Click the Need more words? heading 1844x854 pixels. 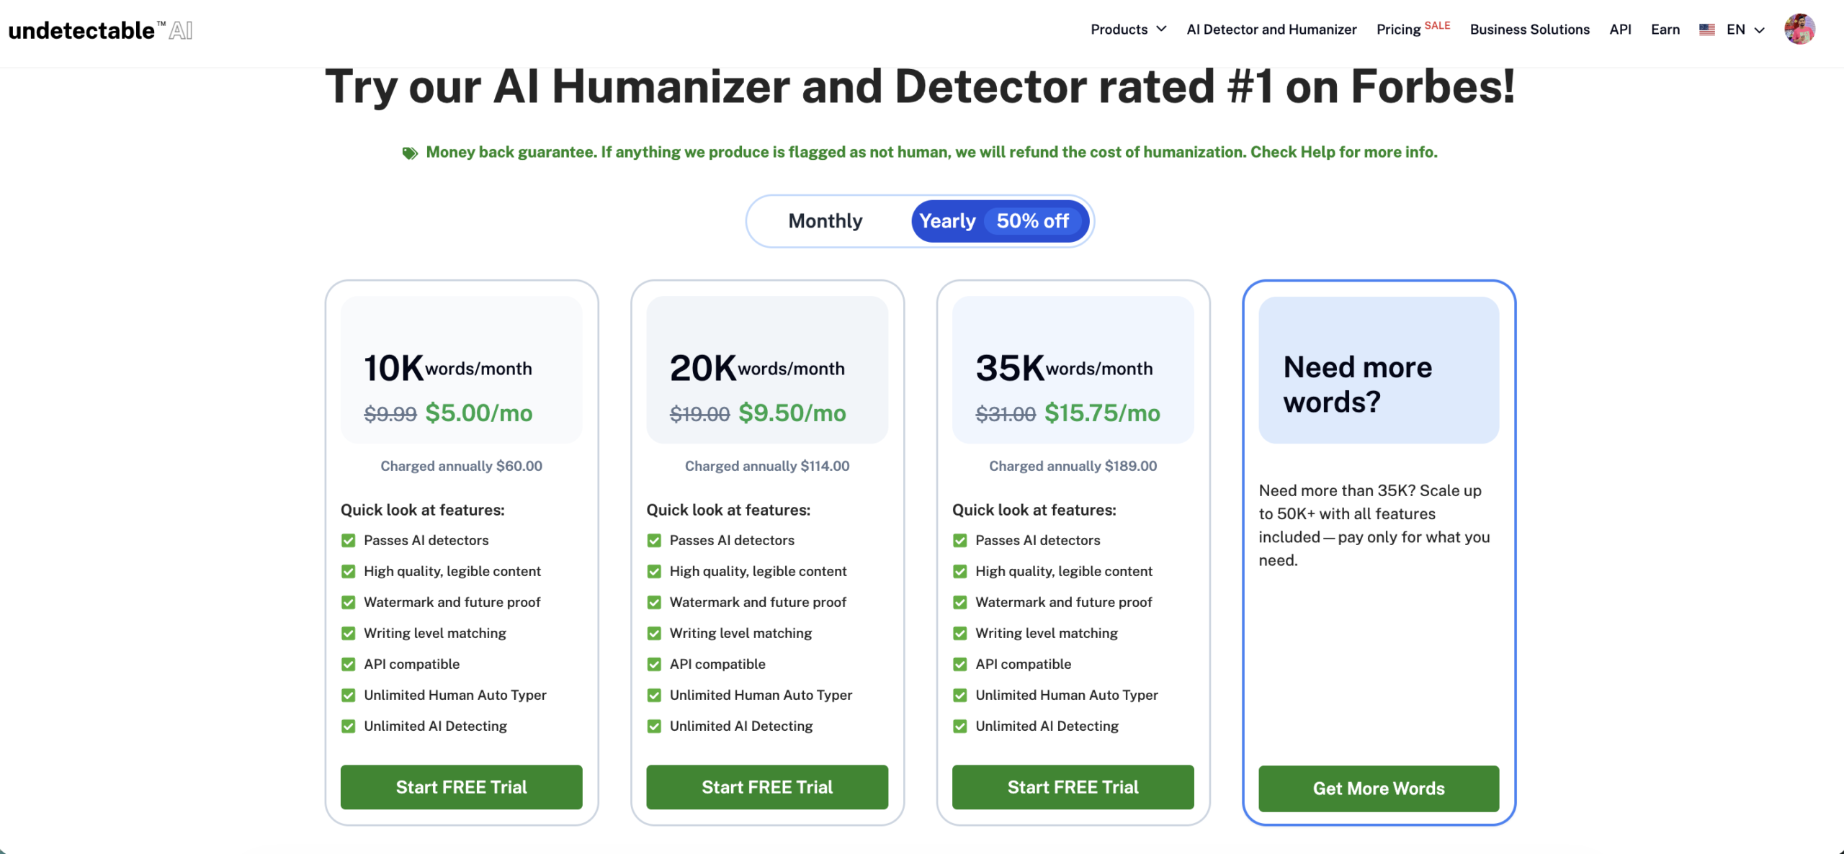pyautogui.click(x=1357, y=384)
